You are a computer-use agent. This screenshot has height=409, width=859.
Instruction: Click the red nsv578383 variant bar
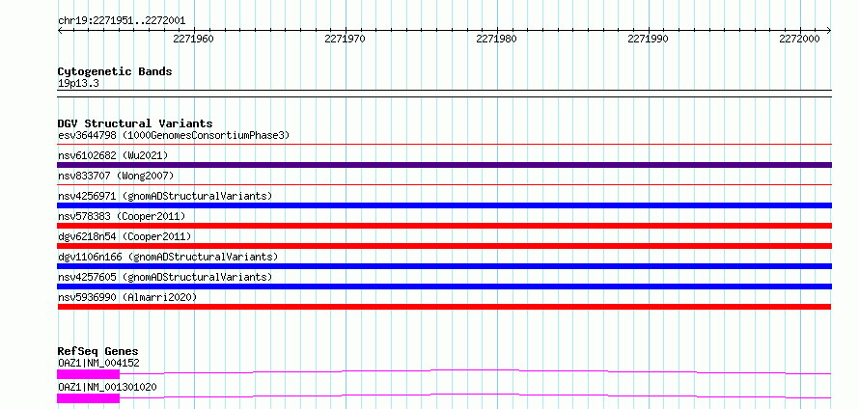(x=445, y=226)
